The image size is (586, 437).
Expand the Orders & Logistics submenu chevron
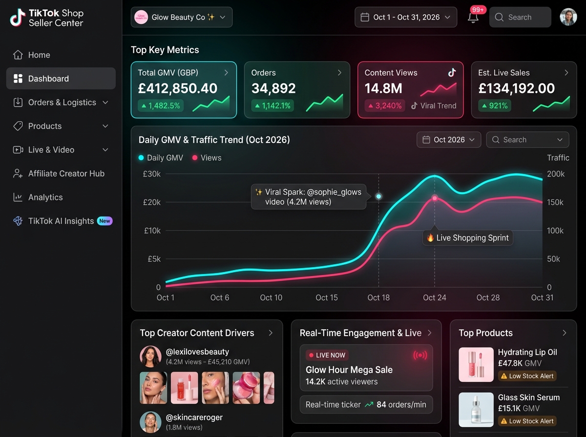105,102
